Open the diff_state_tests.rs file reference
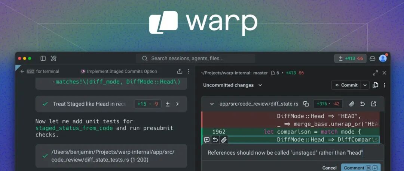This screenshot has height=171, width=404. click(111, 156)
